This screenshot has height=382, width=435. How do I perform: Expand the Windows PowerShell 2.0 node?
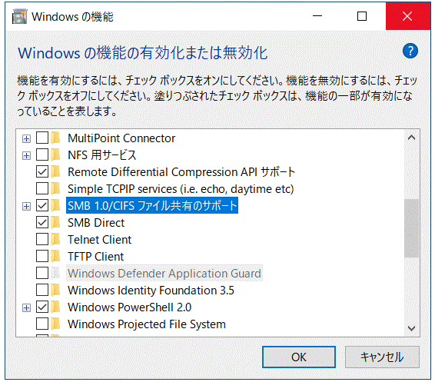tap(26, 307)
